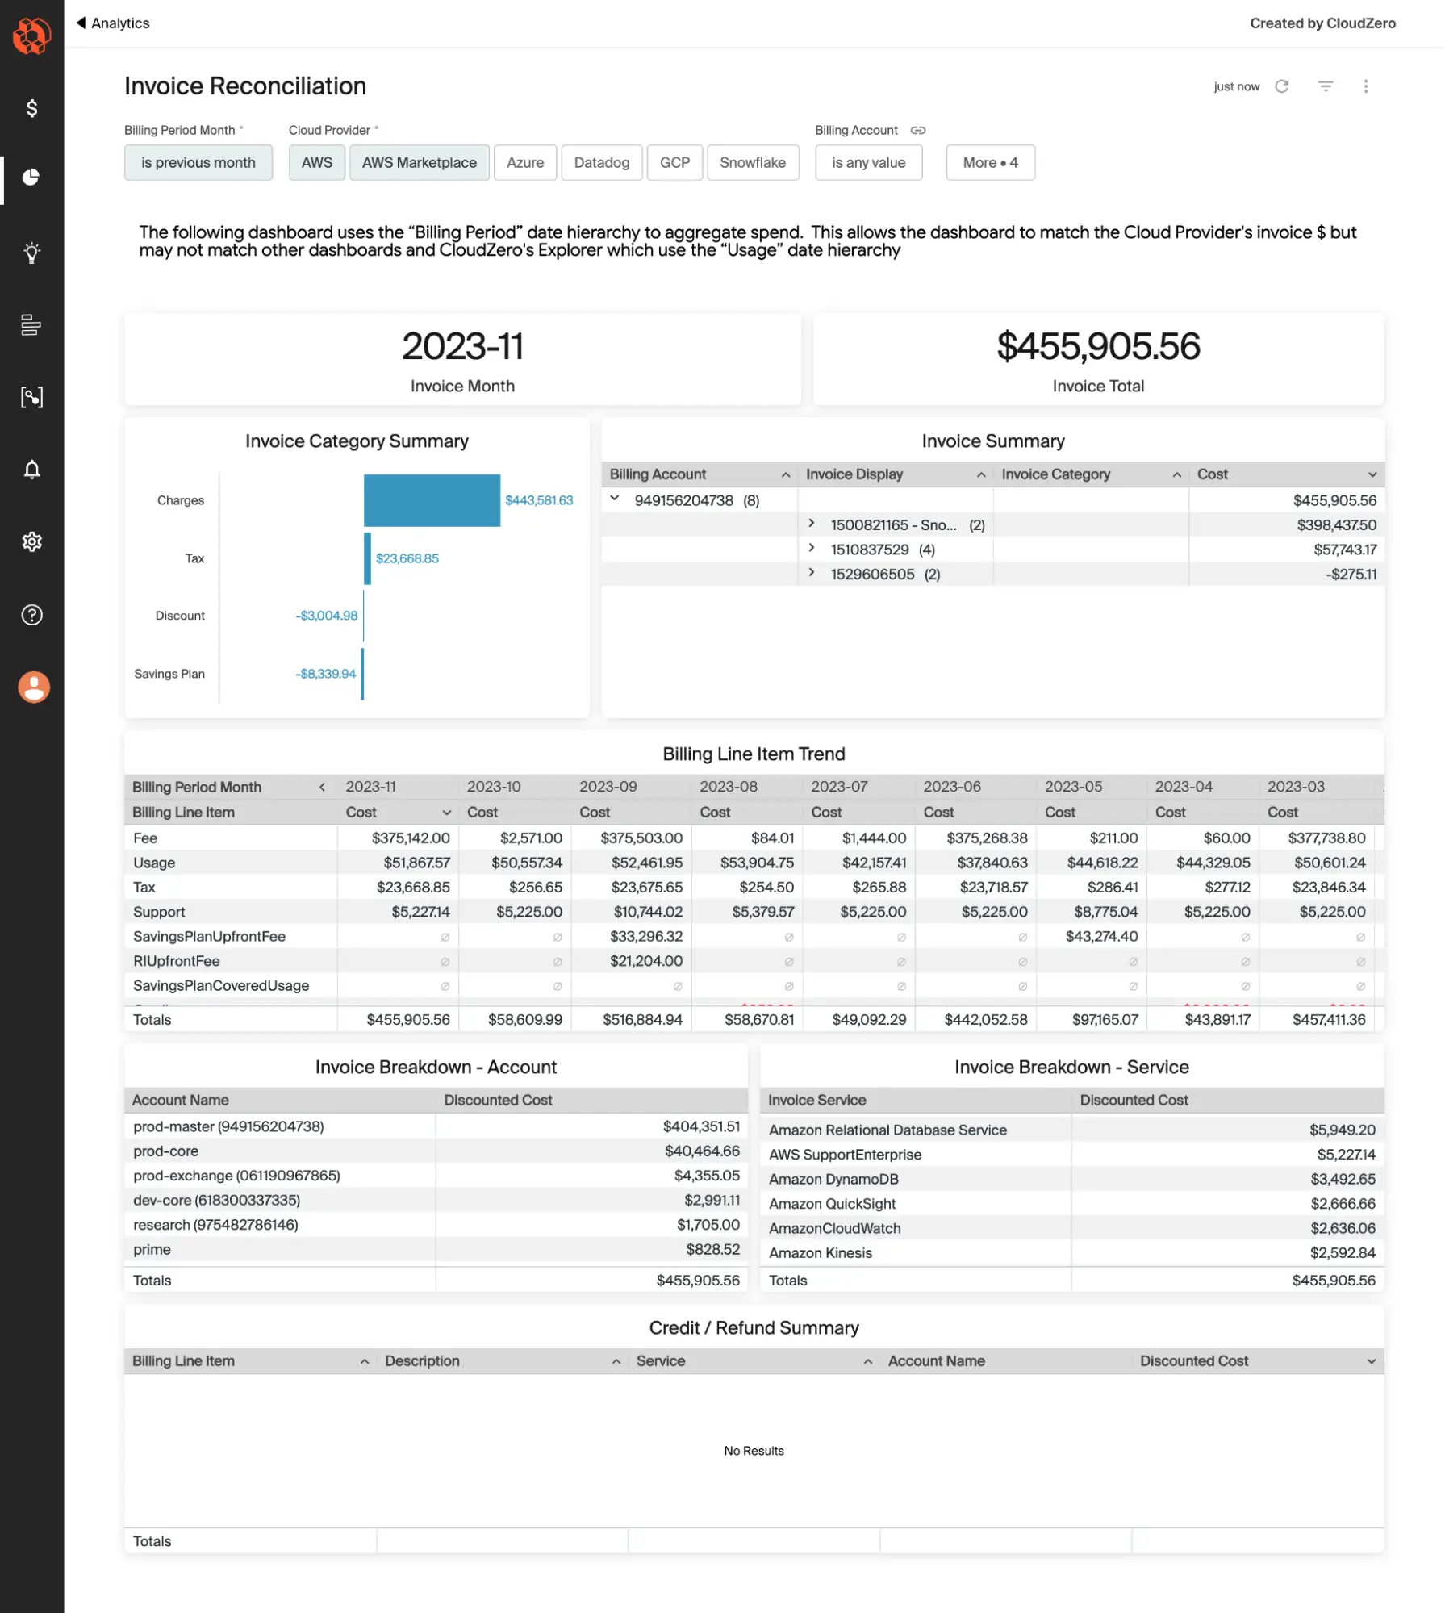Image resolution: width=1445 pixels, height=1613 pixels.
Task: Collapse billing account 949156204738 row
Action: coord(615,499)
